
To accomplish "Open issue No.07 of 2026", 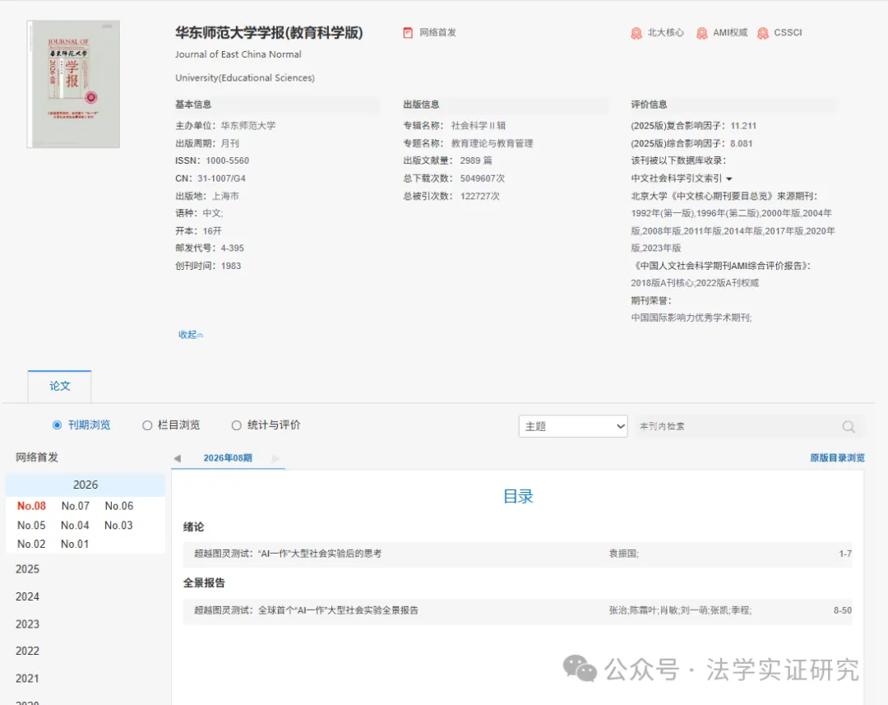I will coord(76,506).
